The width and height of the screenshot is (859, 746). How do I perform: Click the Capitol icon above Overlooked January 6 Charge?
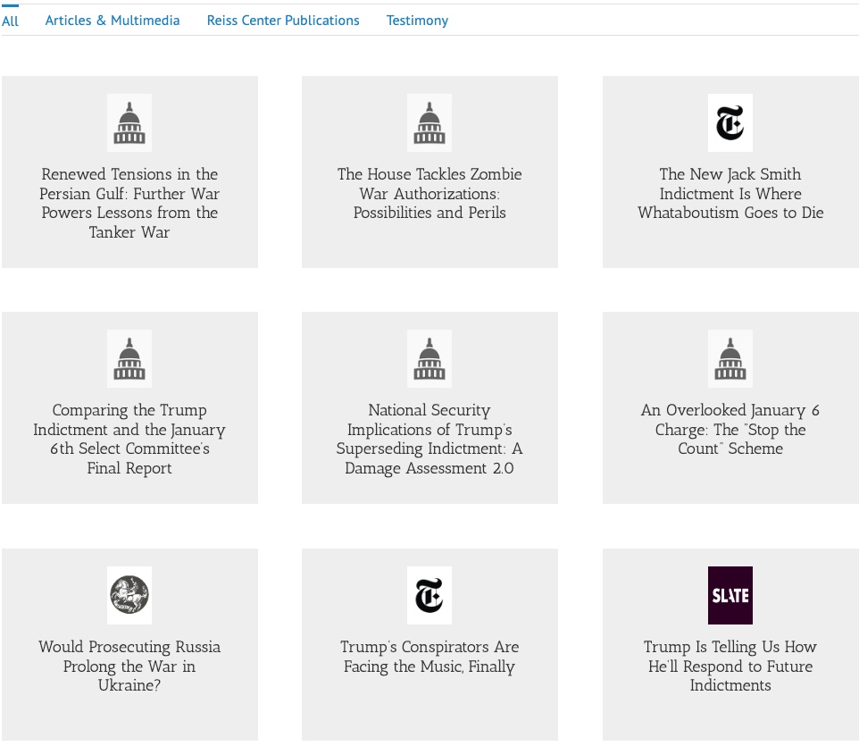point(730,359)
